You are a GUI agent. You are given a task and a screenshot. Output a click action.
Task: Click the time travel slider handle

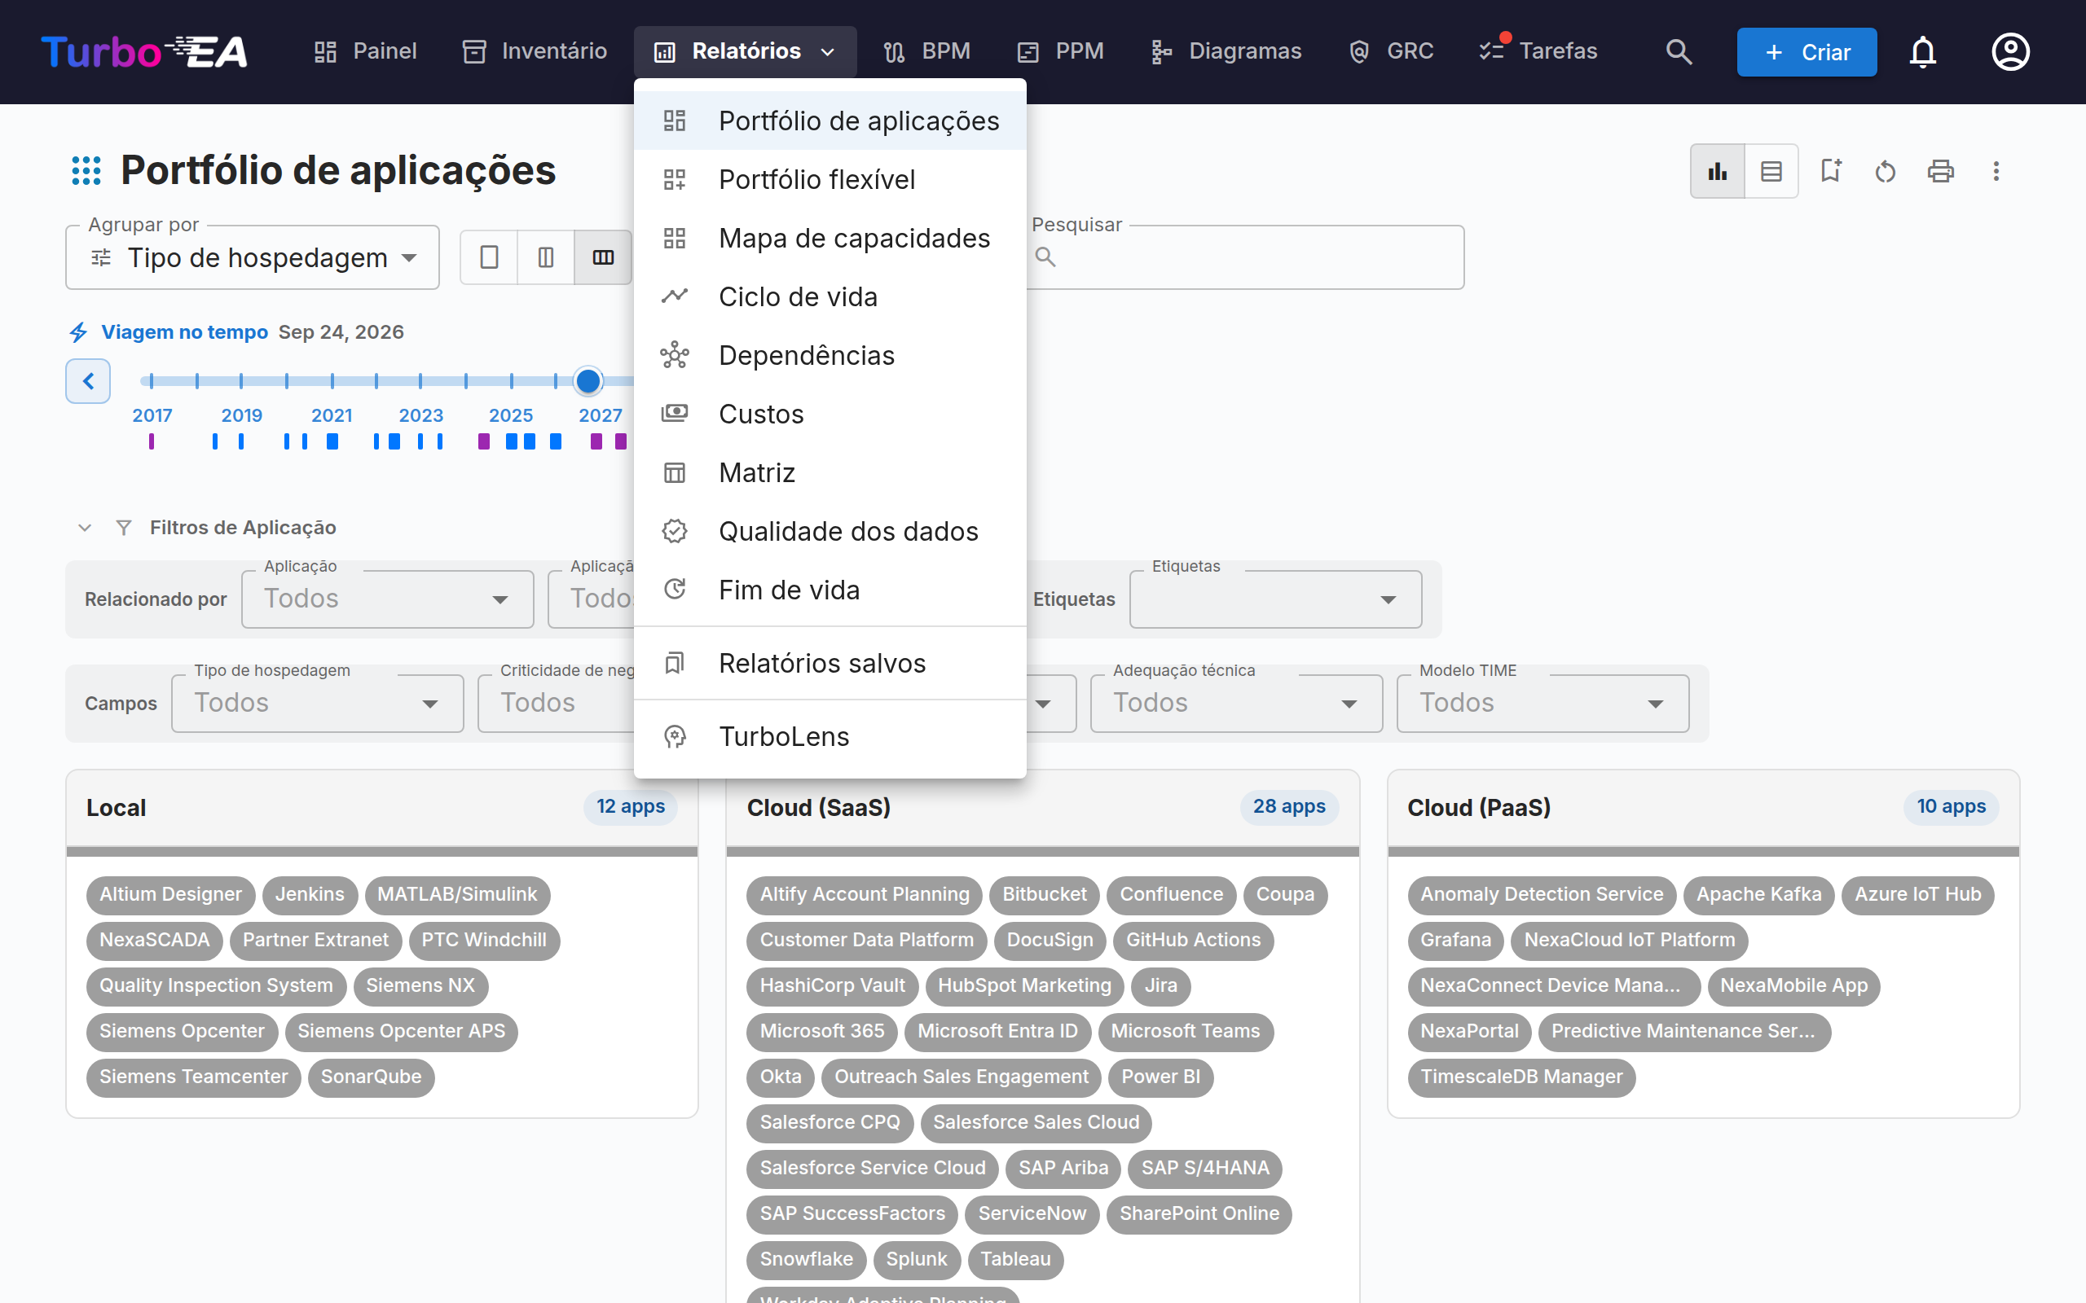tap(588, 381)
